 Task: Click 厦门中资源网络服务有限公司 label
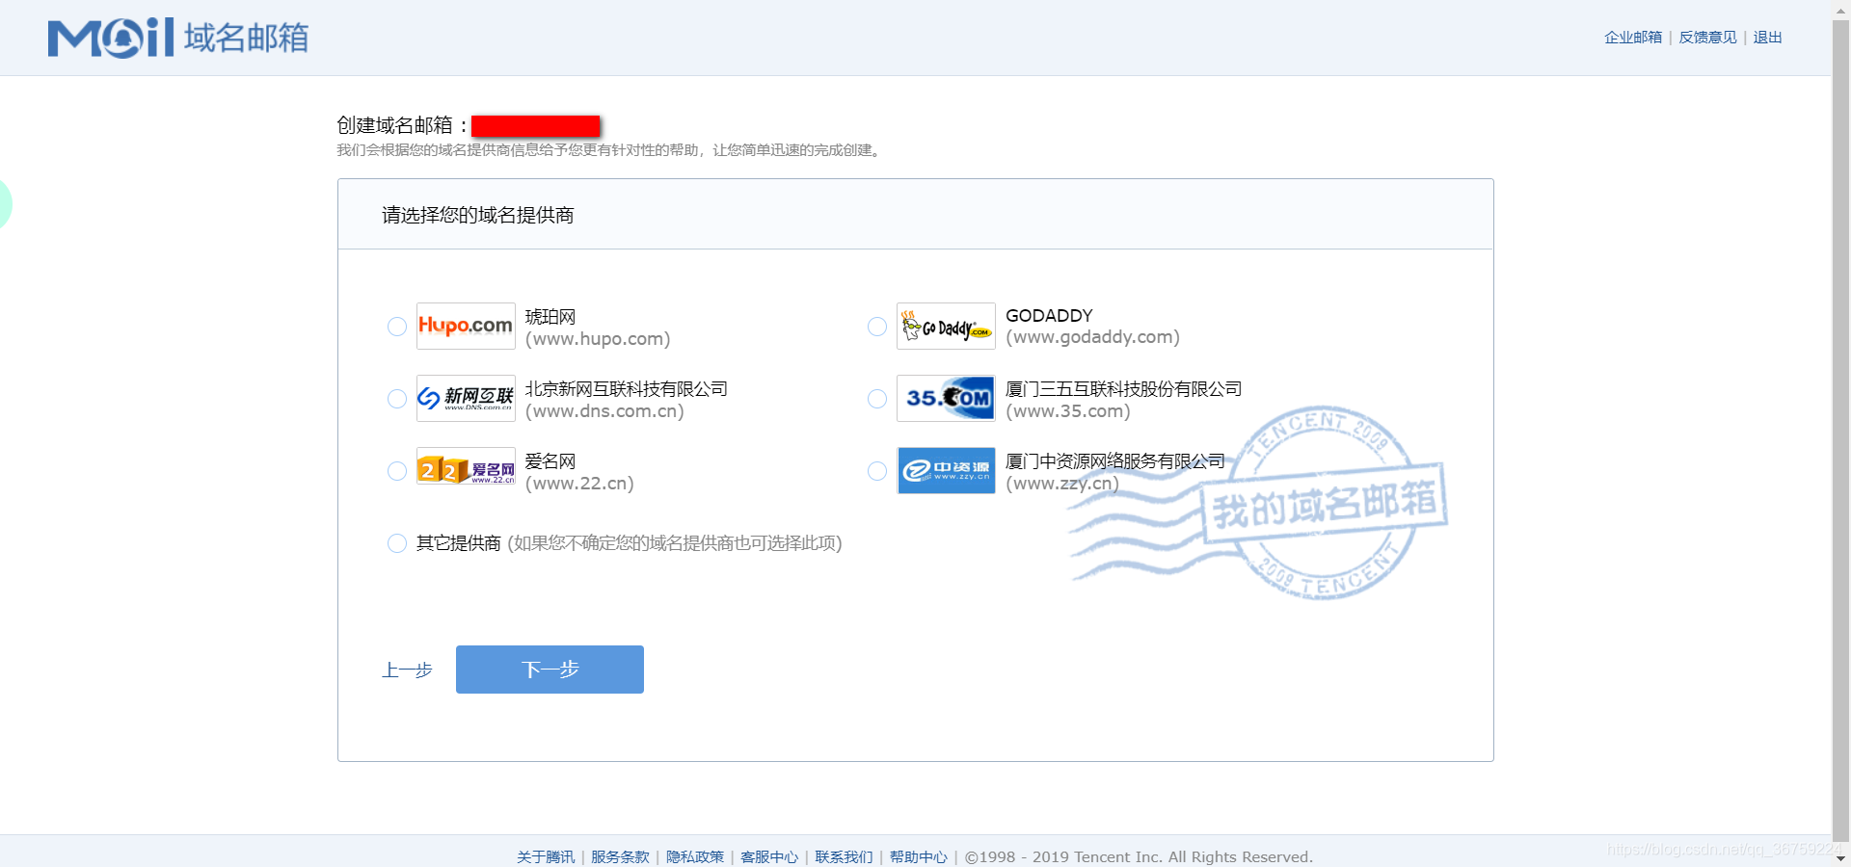tap(1115, 461)
